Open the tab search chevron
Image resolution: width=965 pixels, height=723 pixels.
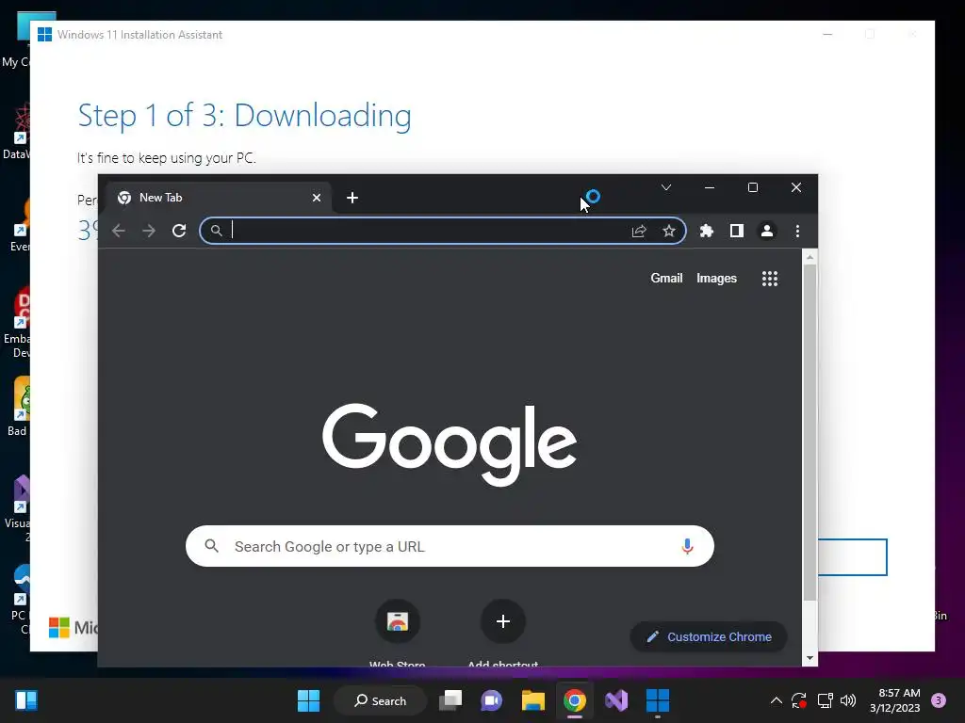click(x=666, y=187)
